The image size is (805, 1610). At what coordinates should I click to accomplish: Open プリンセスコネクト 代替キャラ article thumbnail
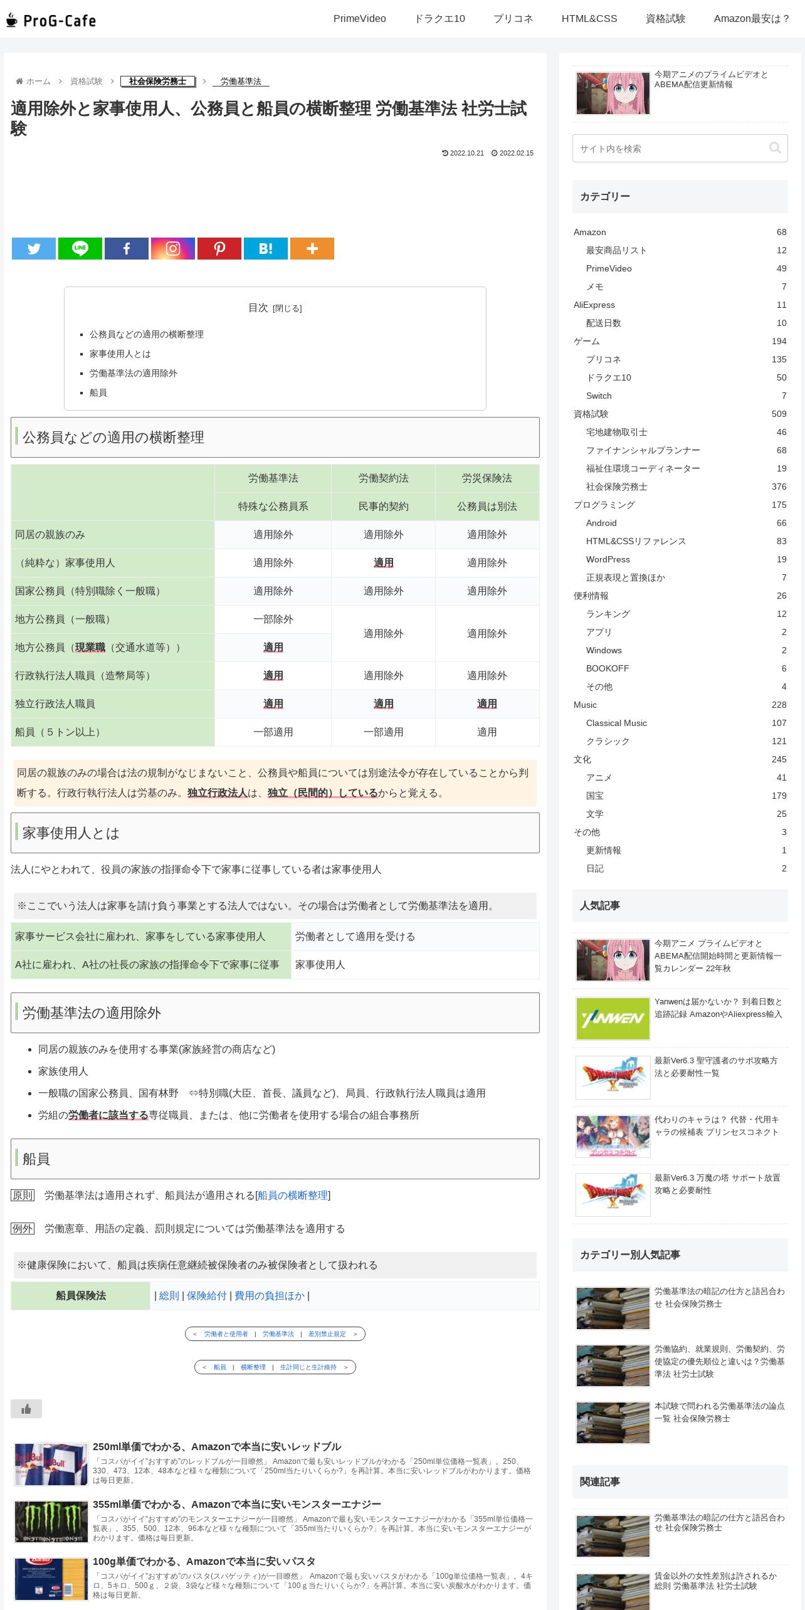point(613,1136)
